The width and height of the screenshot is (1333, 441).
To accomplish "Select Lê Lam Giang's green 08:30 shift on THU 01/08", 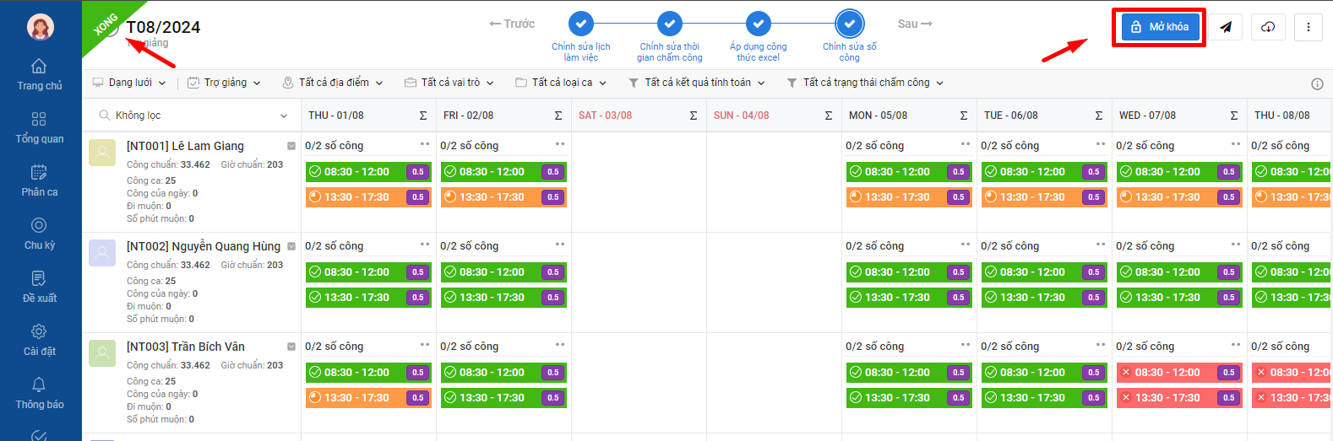I will (368, 172).
